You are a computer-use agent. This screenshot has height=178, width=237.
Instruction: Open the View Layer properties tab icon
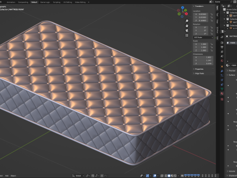point(222,51)
